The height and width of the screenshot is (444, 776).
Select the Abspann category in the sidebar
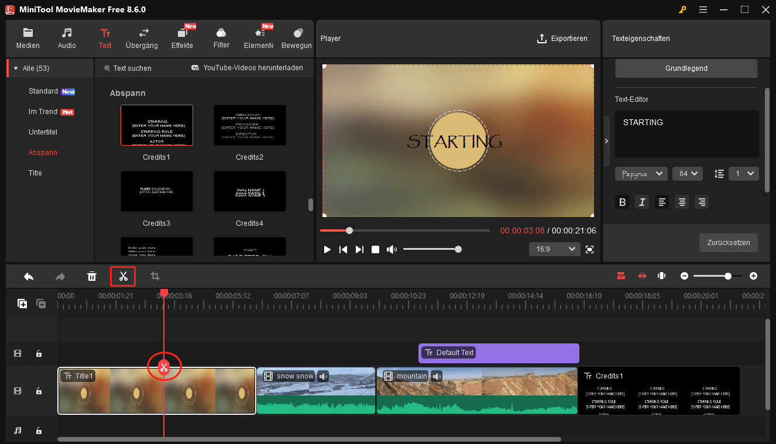pyautogui.click(x=44, y=152)
